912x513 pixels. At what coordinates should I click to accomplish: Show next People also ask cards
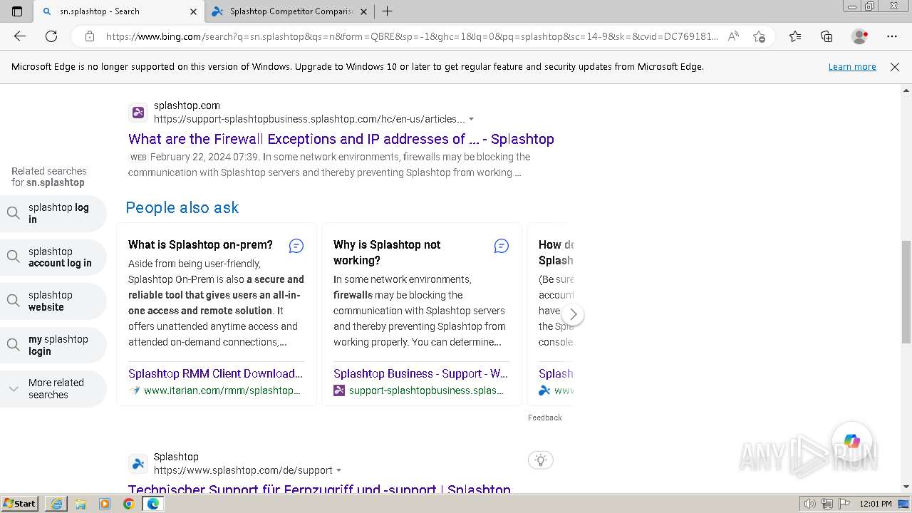(573, 314)
